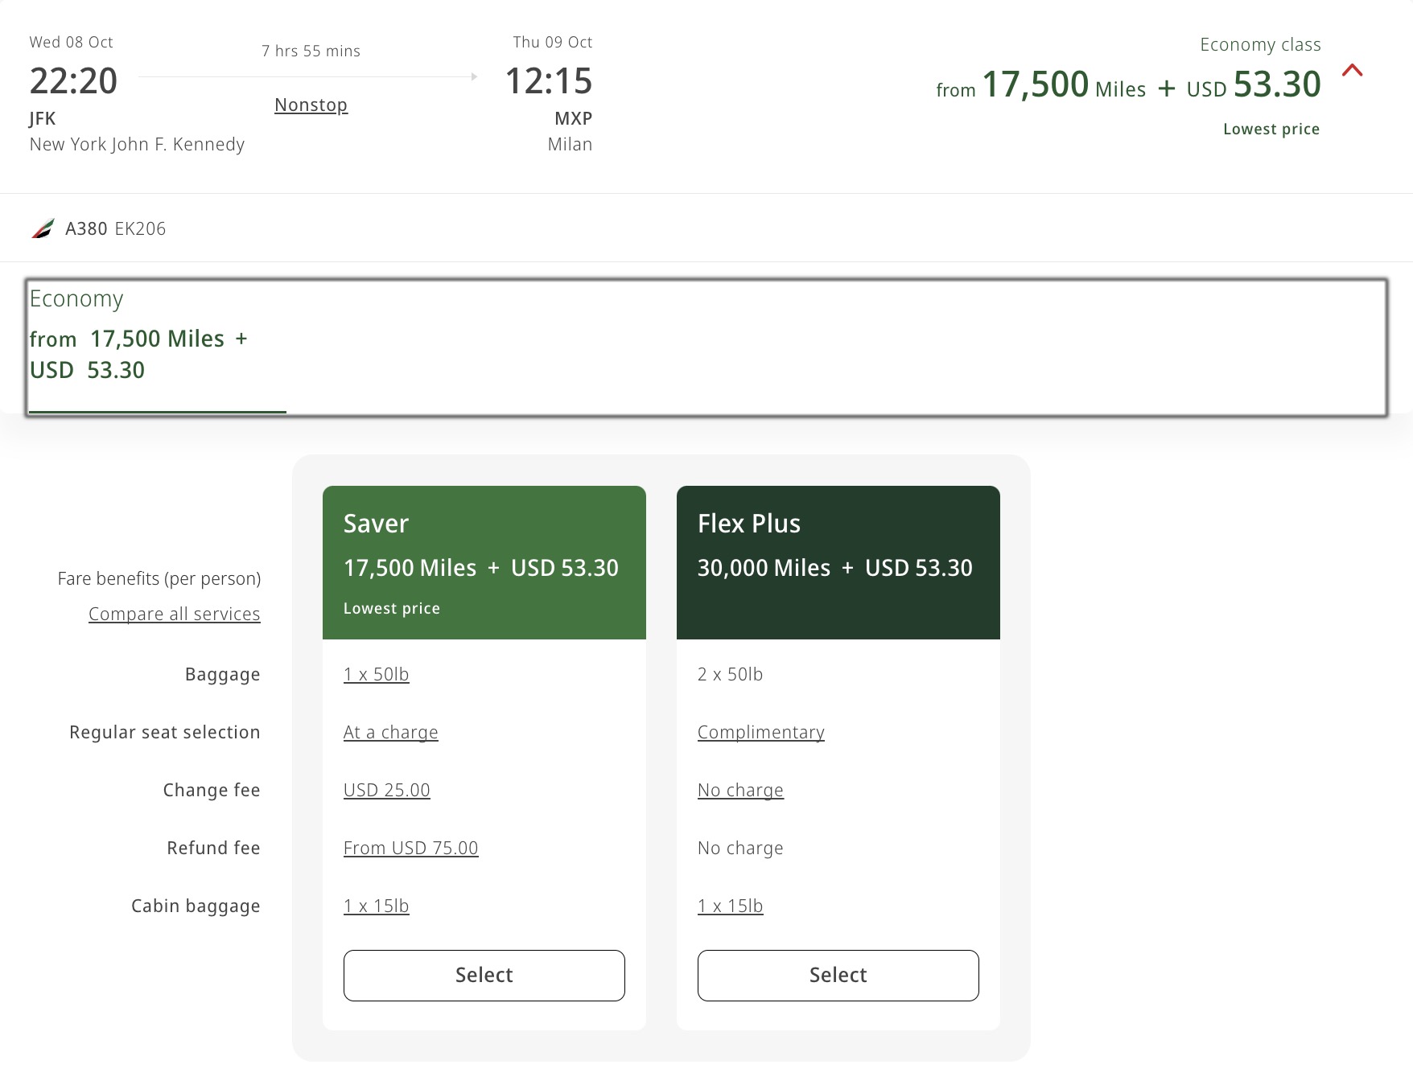This screenshot has width=1413, height=1081.
Task: Click the Emirates airline logo icon
Action: coord(43,228)
